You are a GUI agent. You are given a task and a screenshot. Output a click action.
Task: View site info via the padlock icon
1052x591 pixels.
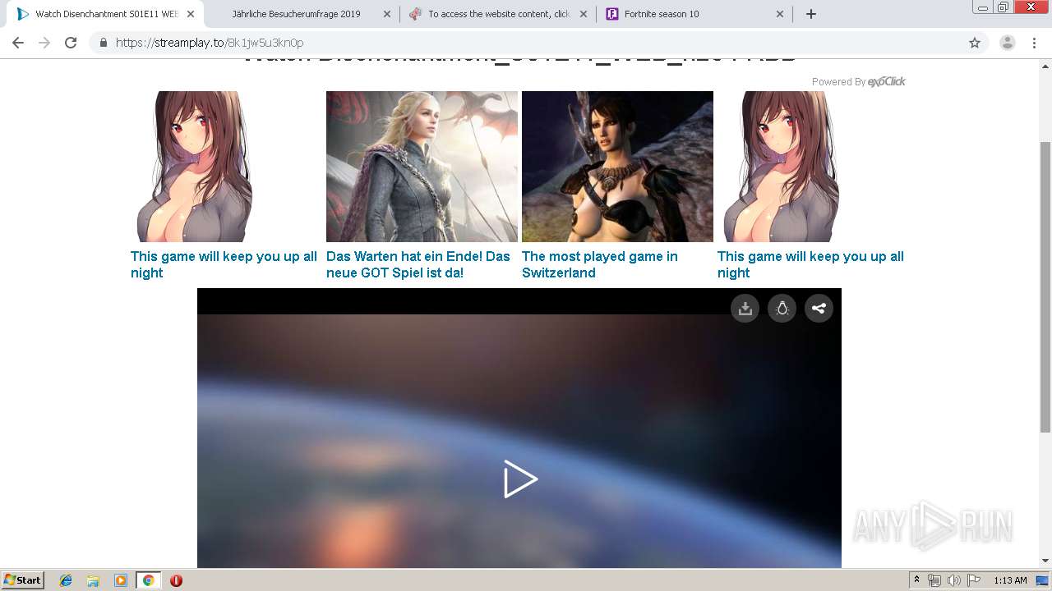click(x=104, y=43)
